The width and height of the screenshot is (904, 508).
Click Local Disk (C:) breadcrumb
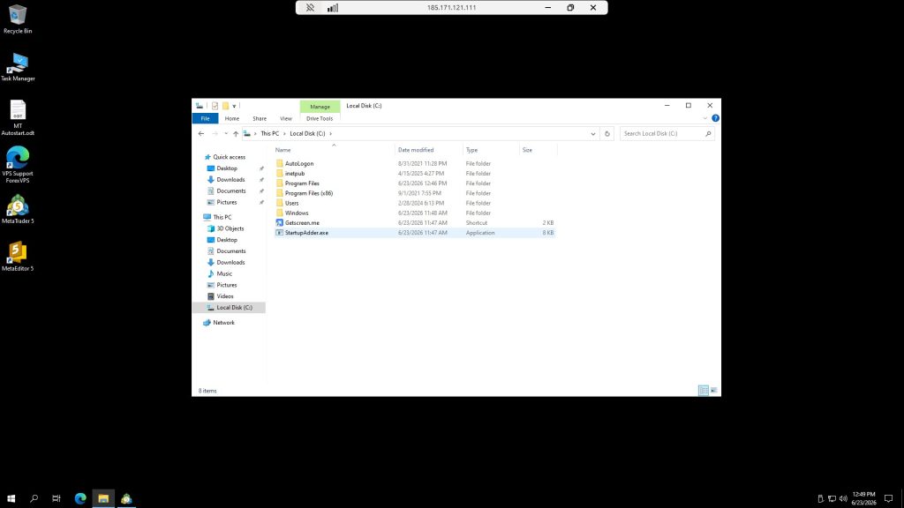point(307,134)
